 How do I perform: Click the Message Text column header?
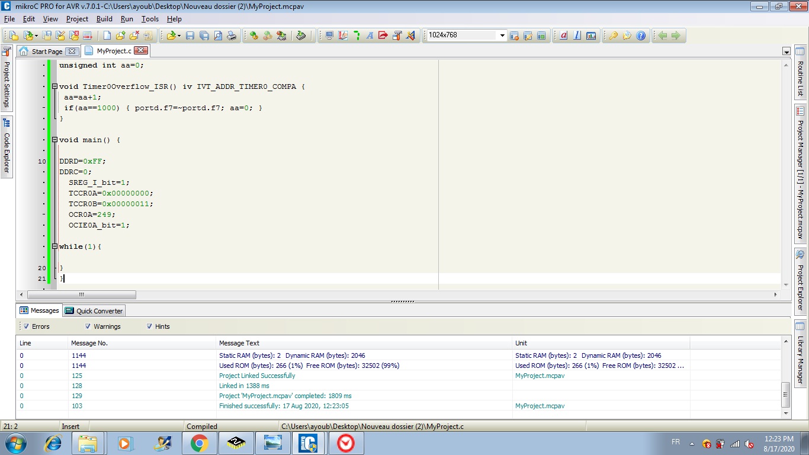[x=364, y=343]
